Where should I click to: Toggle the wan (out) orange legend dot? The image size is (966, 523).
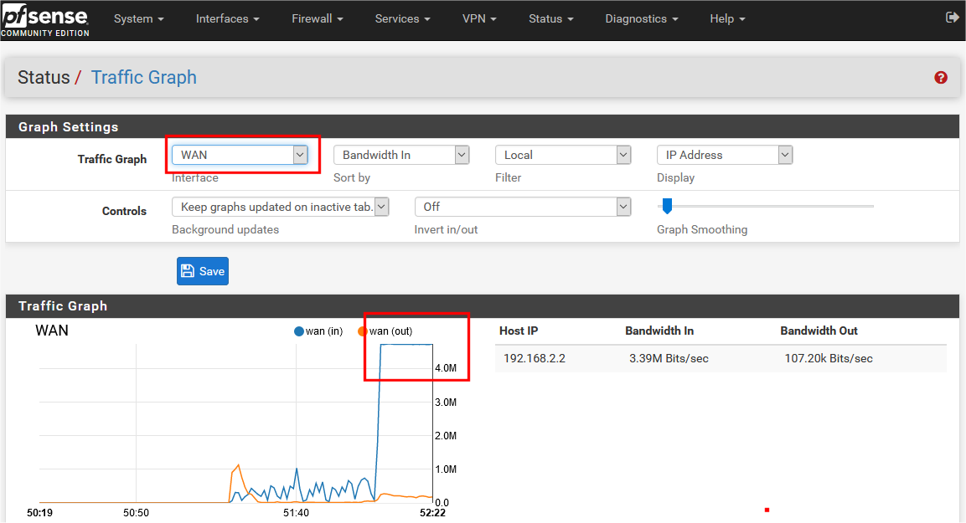click(x=362, y=331)
